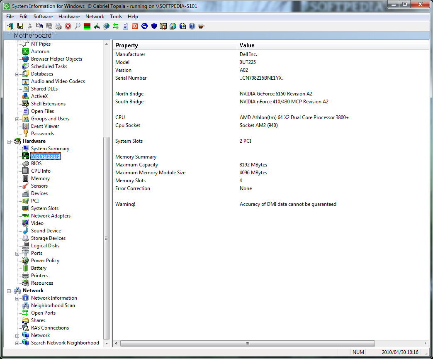This screenshot has height=359, width=433.
Task: Select the Memory tree item
Action: [40, 178]
